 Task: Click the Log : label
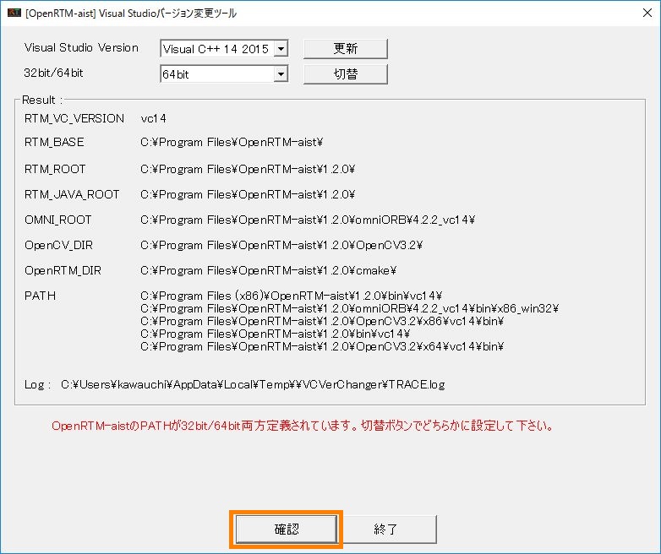pos(37,384)
